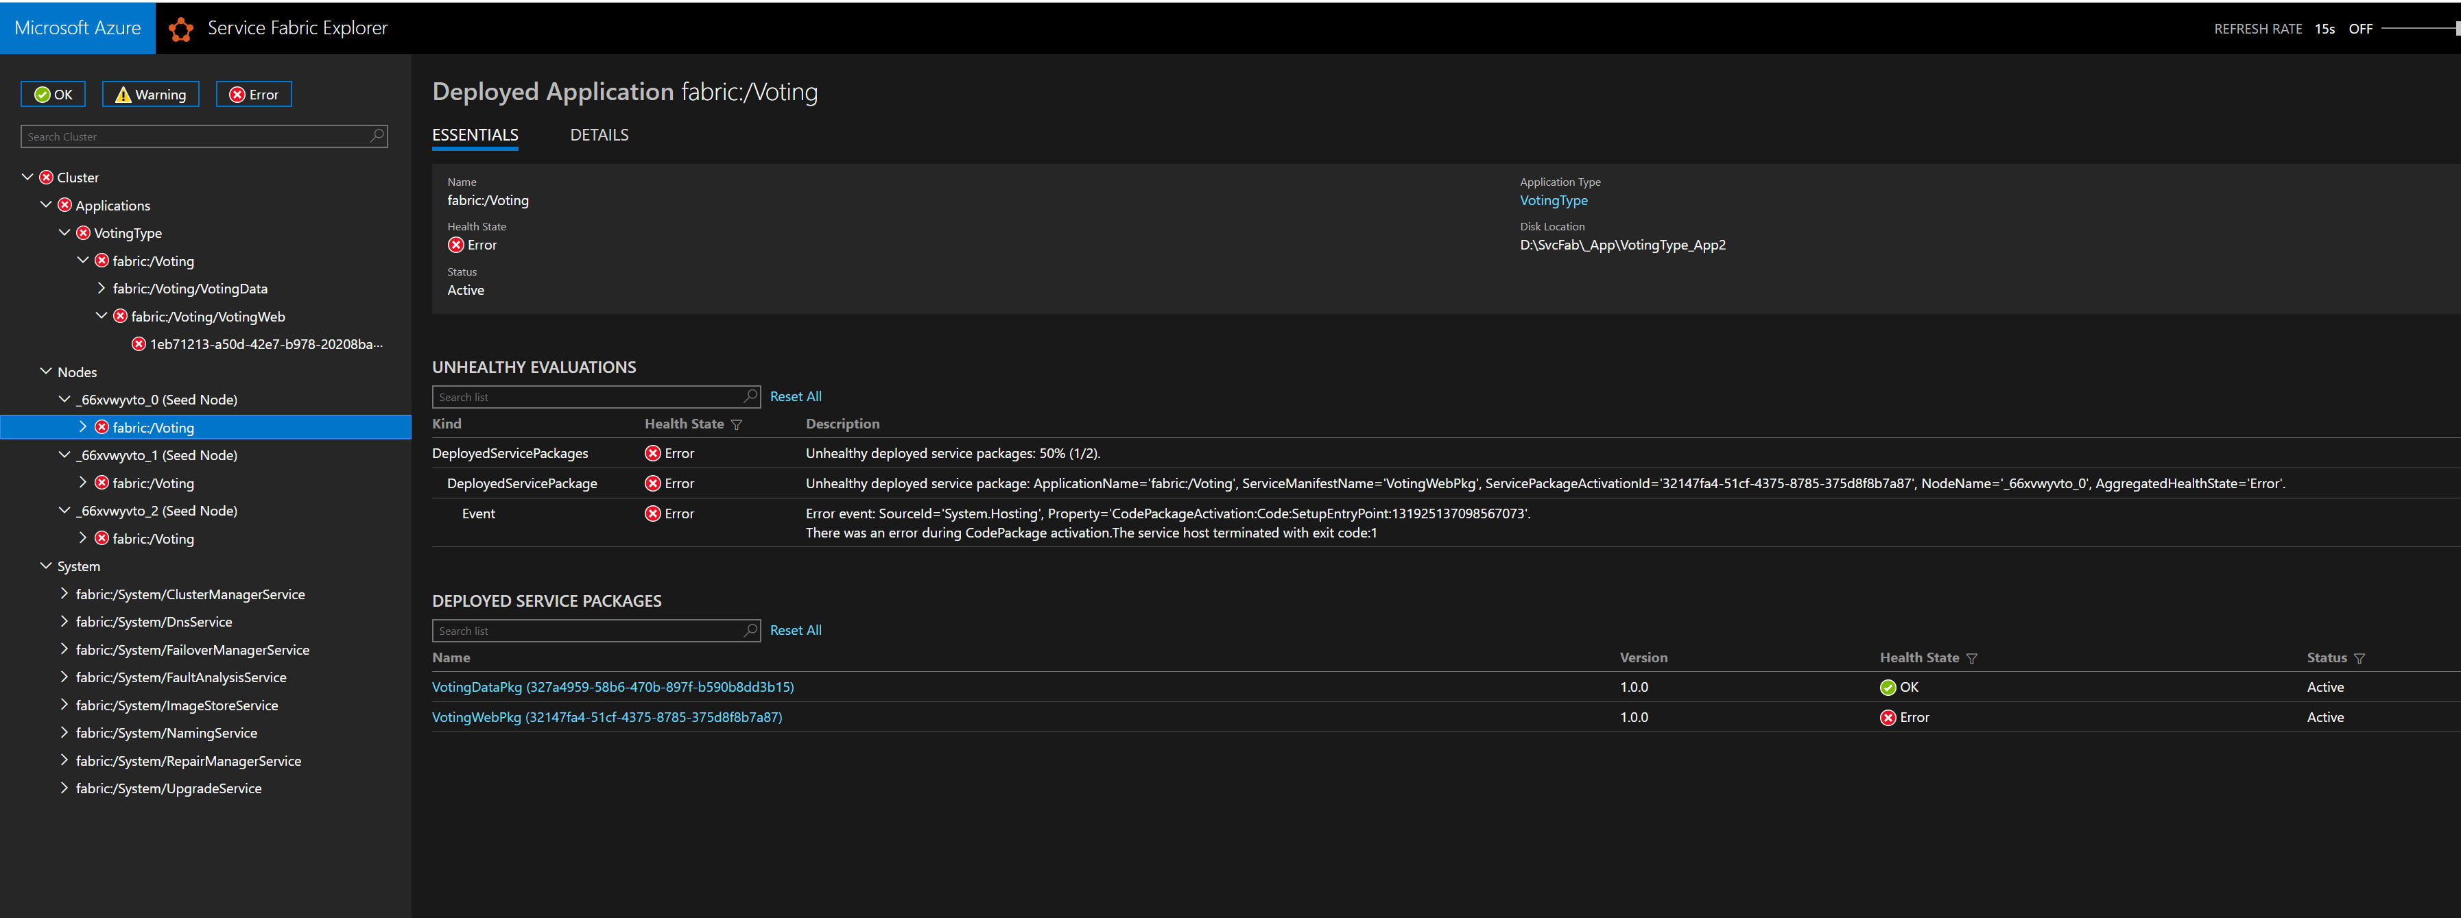Open the Health State filter in Unhealthy Evaluations

(737, 424)
